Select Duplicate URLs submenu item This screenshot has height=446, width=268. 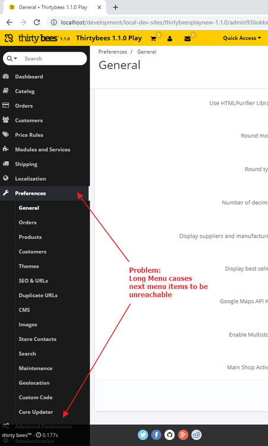pos(38,295)
